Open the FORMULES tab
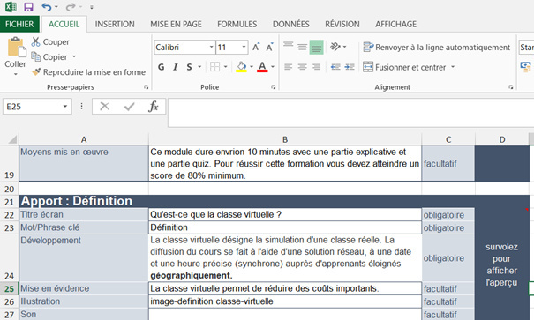Screen dimensions: 534x320 point(237,24)
